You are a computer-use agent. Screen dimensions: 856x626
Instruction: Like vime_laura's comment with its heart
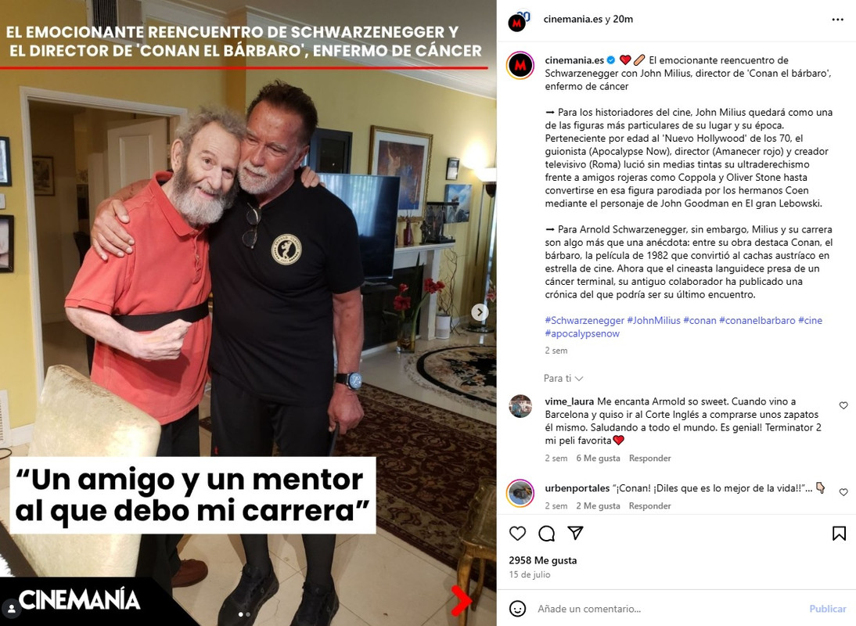tap(843, 405)
